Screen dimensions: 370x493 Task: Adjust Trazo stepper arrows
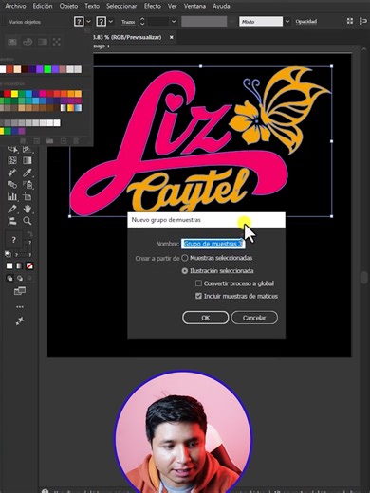pos(142,22)
